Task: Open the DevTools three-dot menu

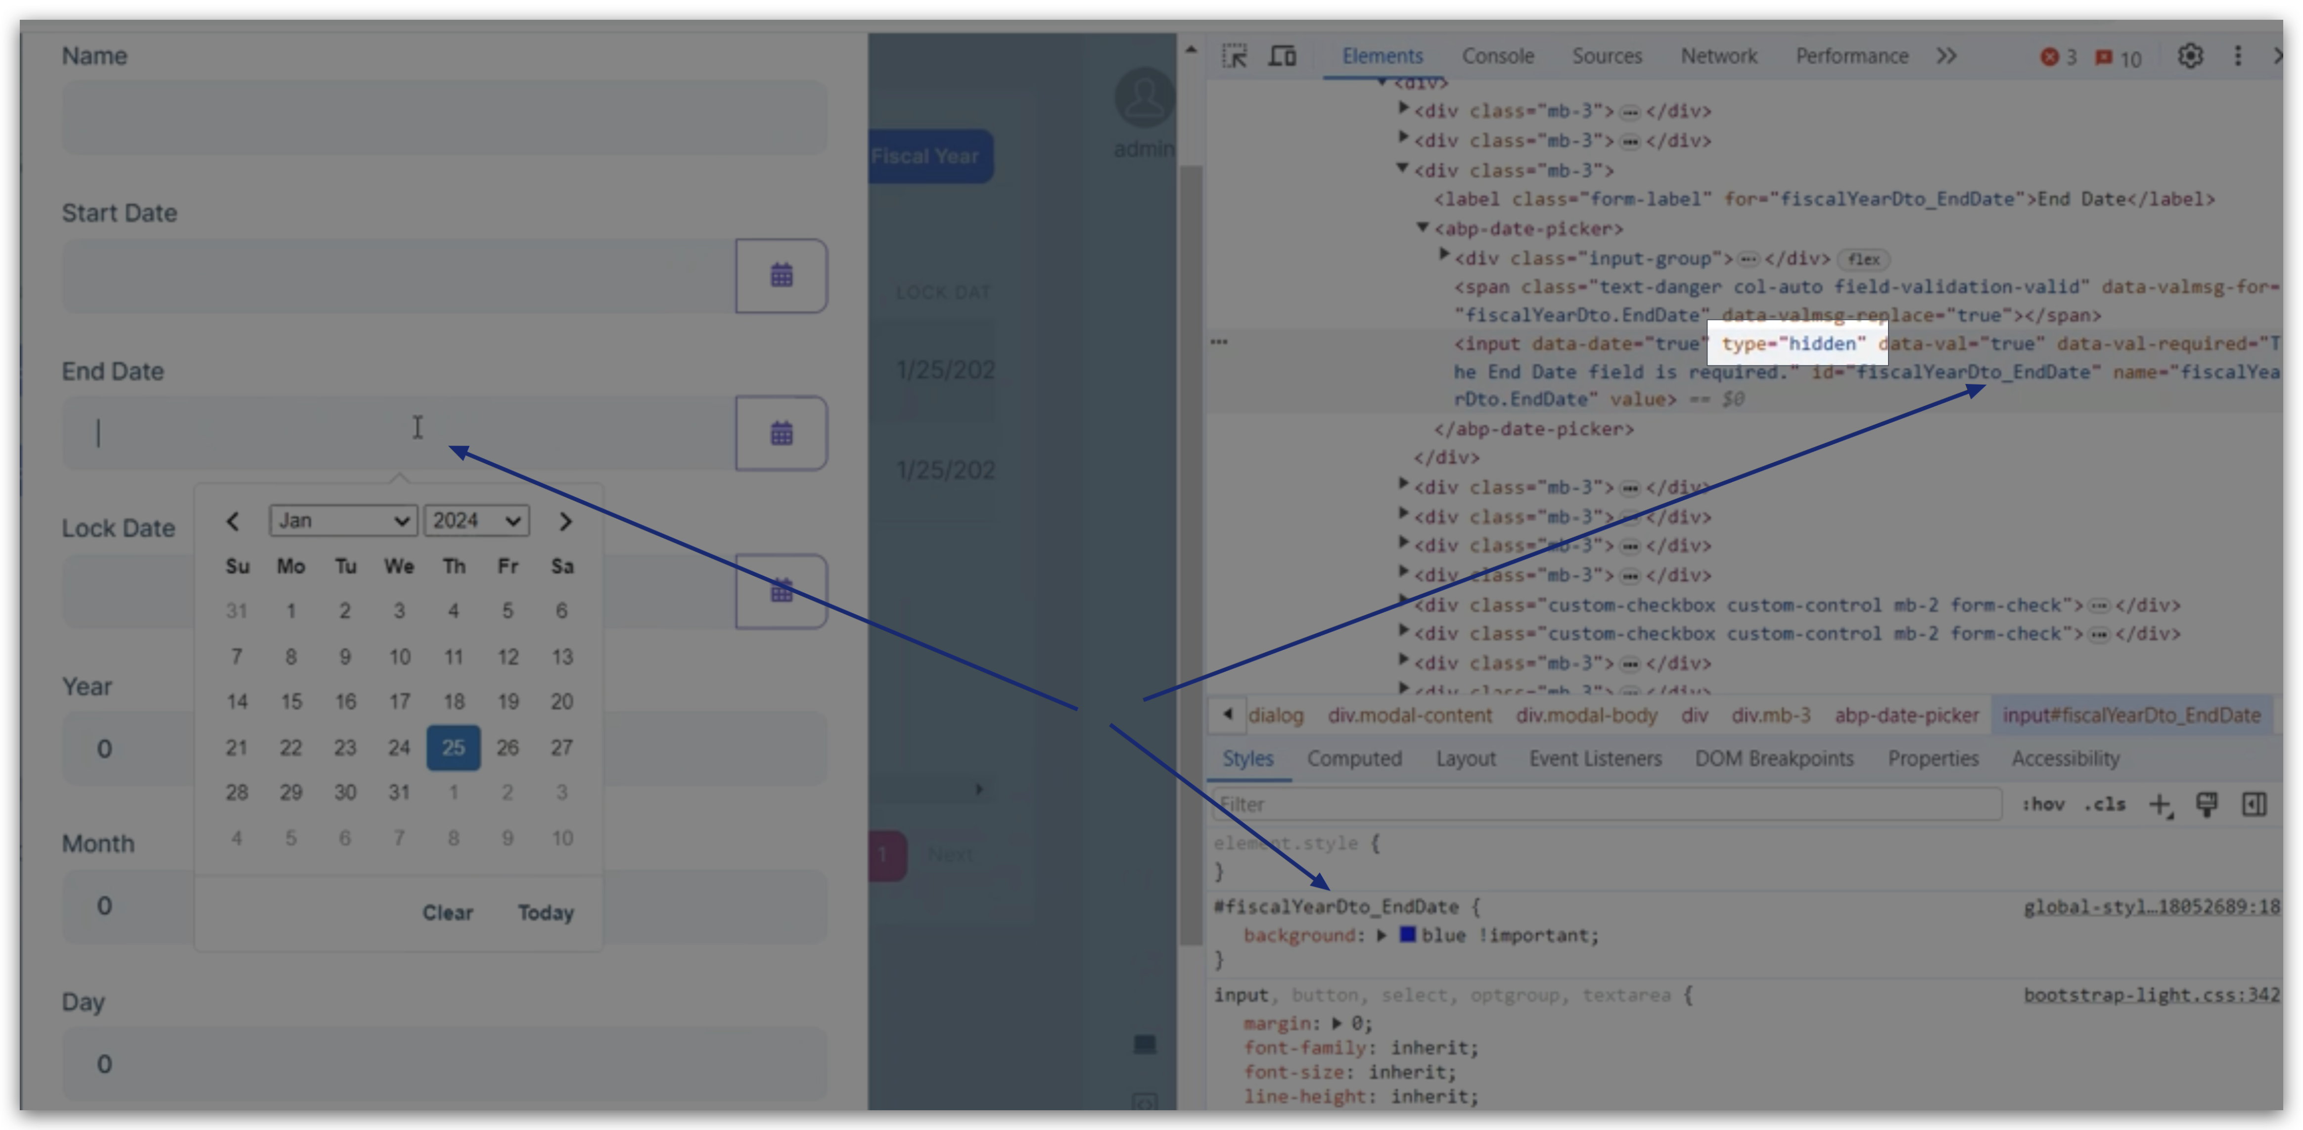Action: click(2238, 56)
